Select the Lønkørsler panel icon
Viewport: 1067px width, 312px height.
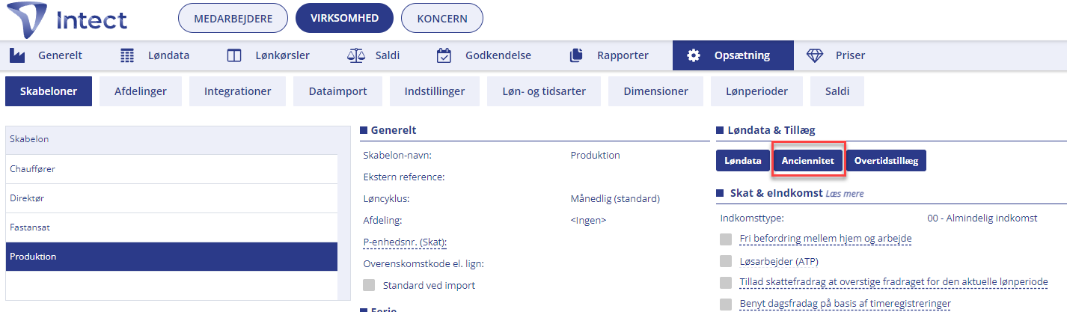(234, 55)
